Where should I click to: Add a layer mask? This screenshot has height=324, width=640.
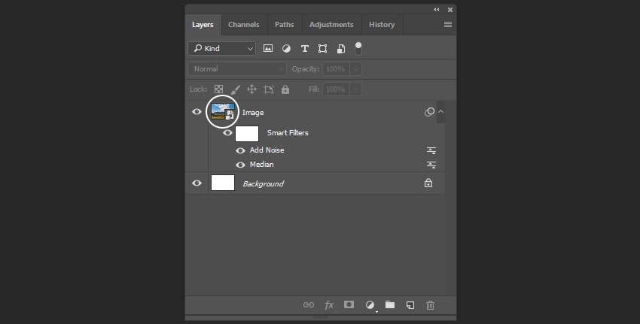(349, 304)
